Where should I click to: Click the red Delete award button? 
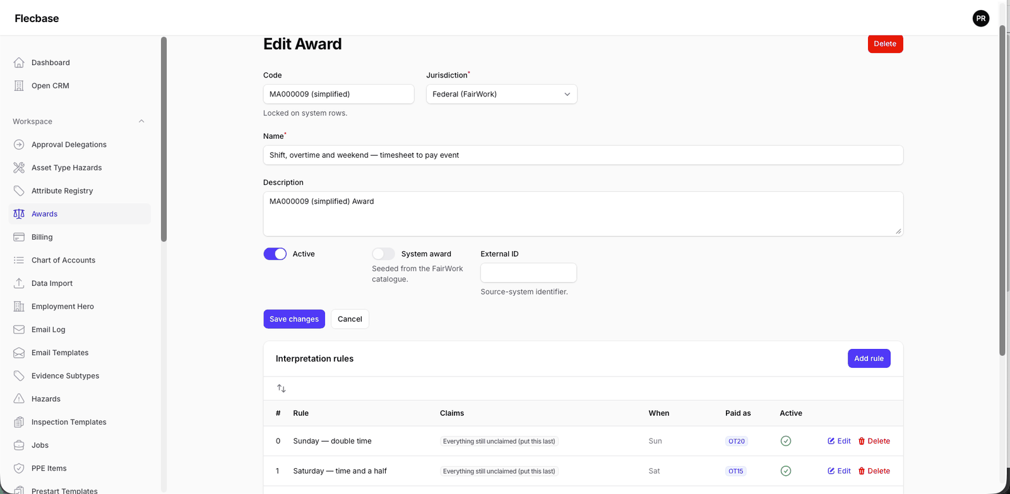click(885, 44)
